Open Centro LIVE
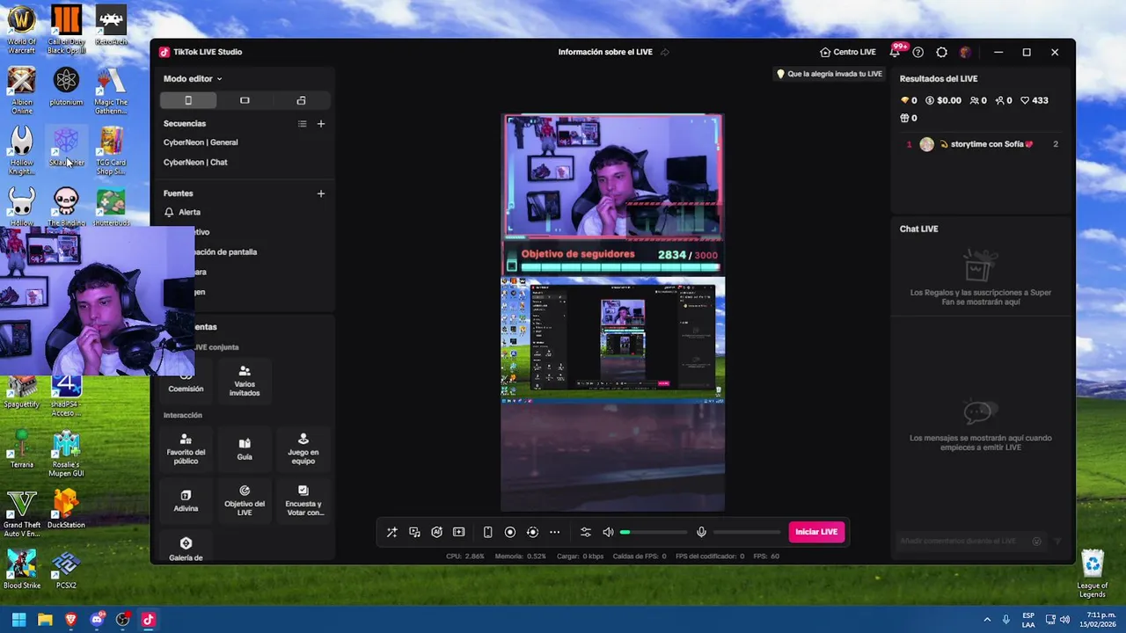Screen dimensions: 1126x633 click(848, 52)
